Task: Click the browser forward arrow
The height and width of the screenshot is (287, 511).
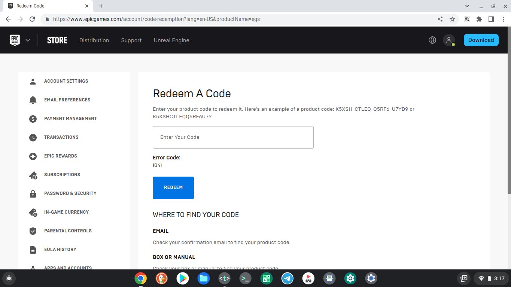Action: pos(20,19)
